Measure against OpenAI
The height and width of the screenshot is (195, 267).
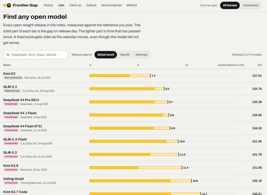[125, 55]
